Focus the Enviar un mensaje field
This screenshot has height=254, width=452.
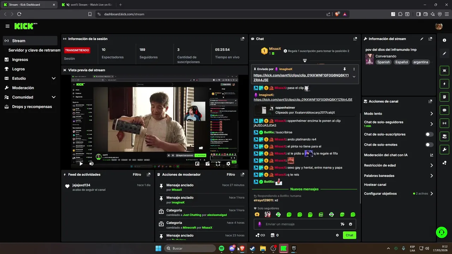(x=301, y=224)
